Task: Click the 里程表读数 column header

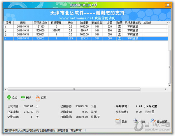Action: pyautogui.click(x=41, y=23)
